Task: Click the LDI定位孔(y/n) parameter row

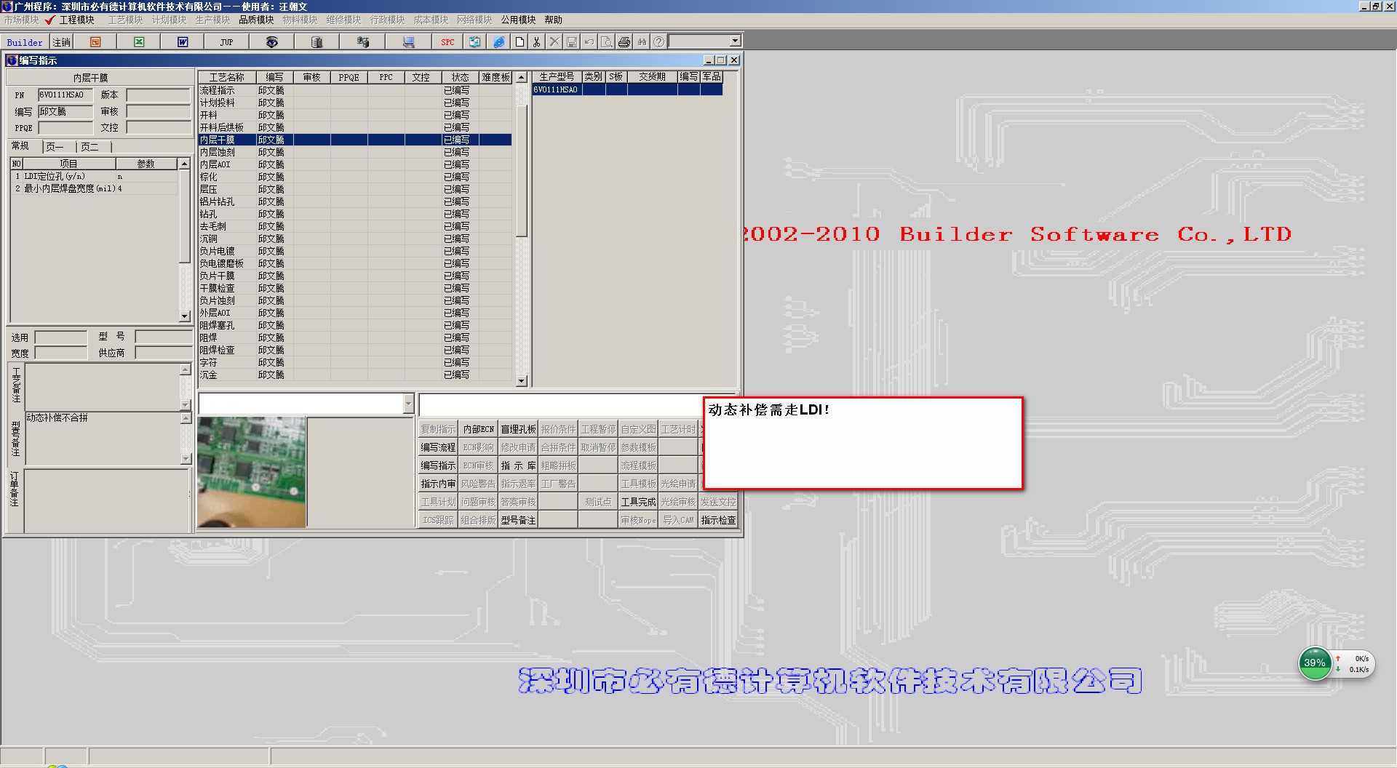Action: [x=94, y=176]
